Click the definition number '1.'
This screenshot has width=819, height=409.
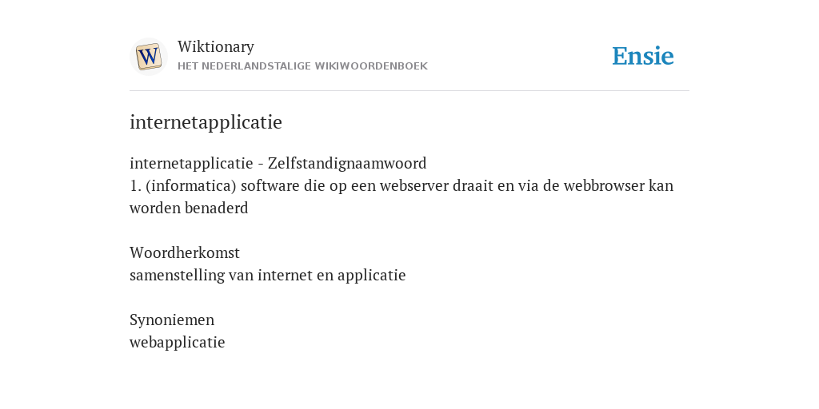tap(135, 186)
